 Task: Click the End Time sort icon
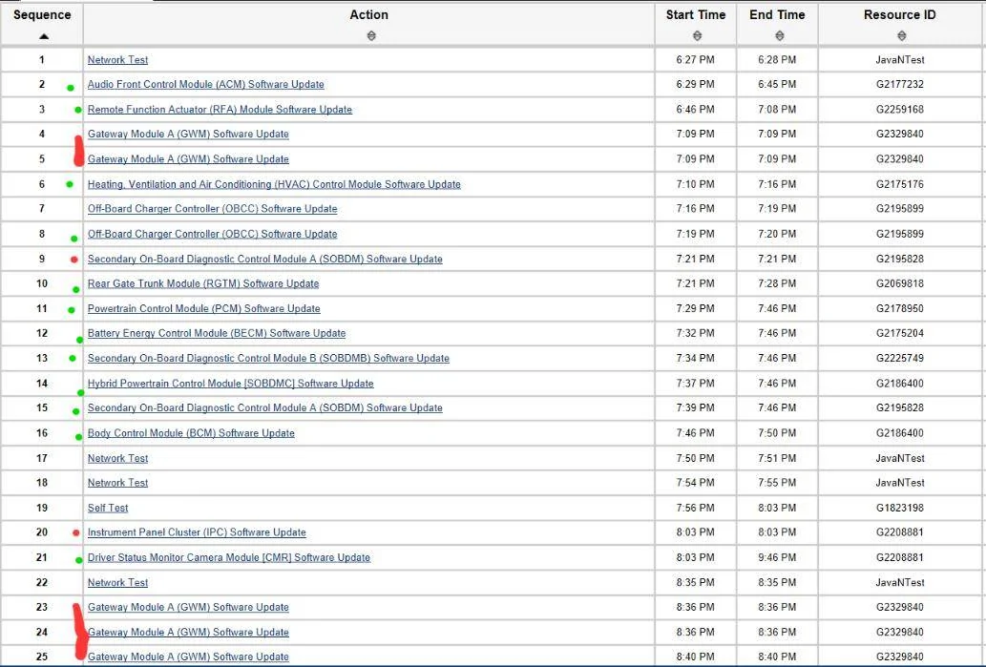tap(779, 36)
